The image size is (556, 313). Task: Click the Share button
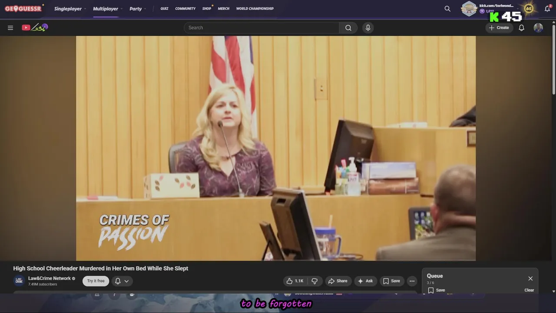pyautogui.click(x=338, y=281)
